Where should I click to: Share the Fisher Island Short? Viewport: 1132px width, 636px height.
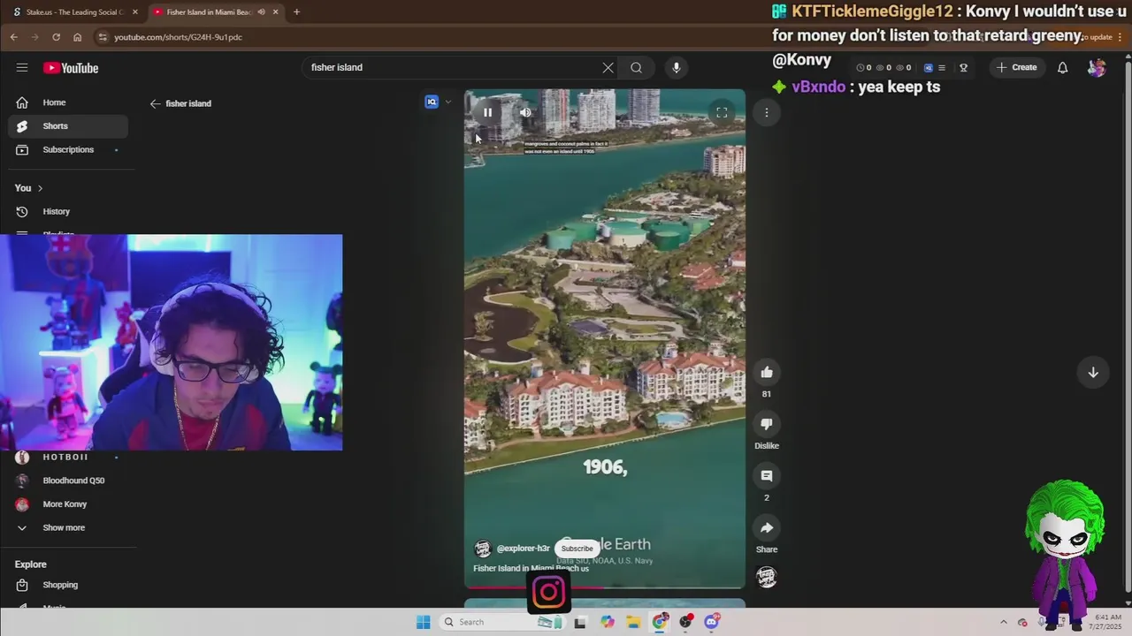767,527
